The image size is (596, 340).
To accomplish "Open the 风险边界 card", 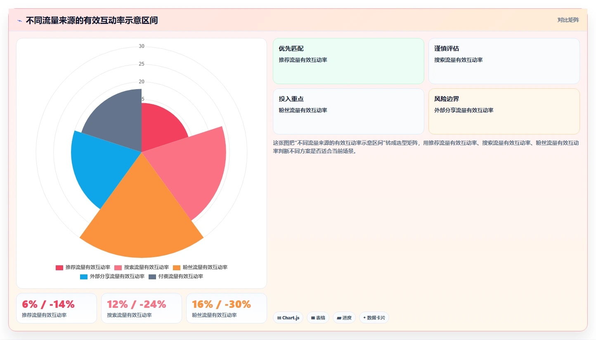I will (x=504, y=111).
